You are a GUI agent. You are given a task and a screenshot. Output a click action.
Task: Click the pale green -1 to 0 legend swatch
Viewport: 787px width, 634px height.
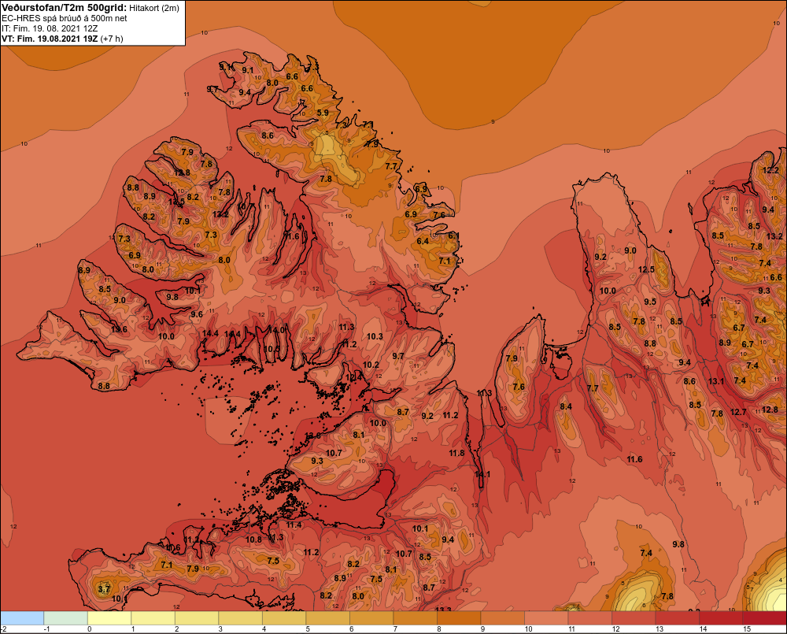coord(66,618)
